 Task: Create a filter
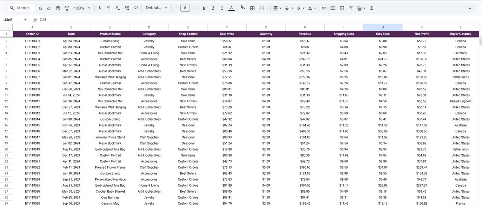(351, 8)
